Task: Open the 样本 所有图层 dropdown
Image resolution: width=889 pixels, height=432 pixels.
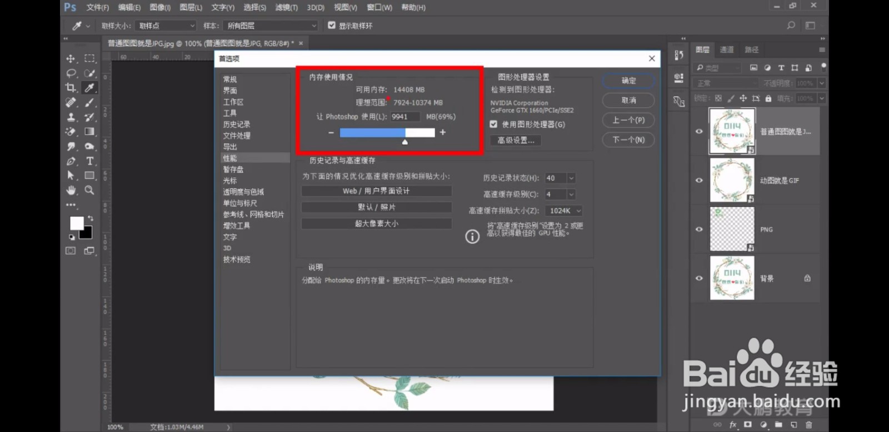Action: click(271, 26)
